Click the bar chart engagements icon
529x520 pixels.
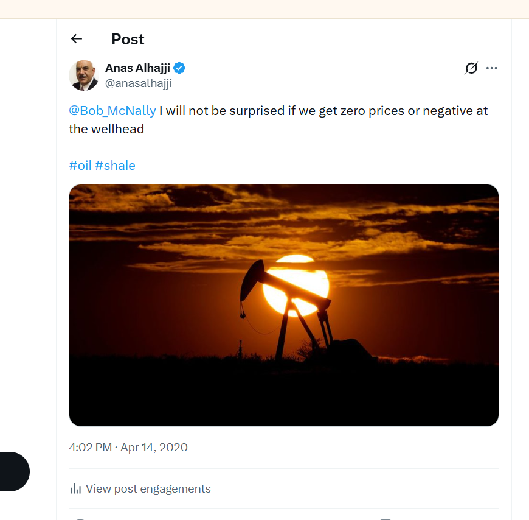(x=76, y=488)
